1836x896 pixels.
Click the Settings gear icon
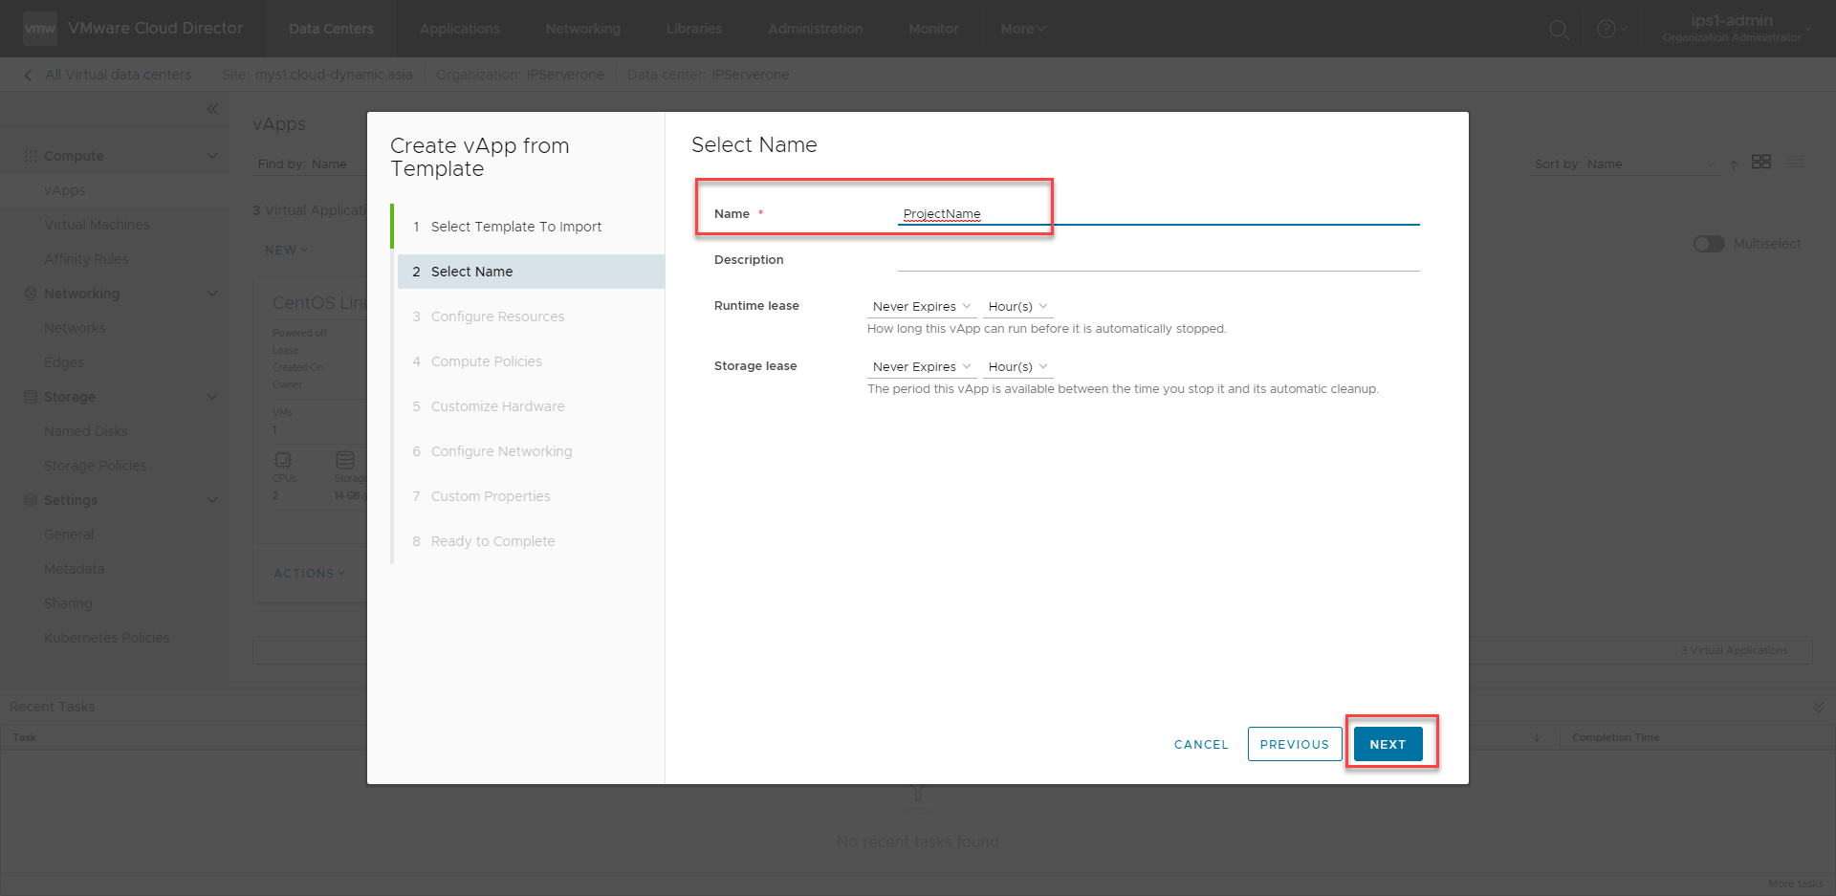[x=29, y=499]
